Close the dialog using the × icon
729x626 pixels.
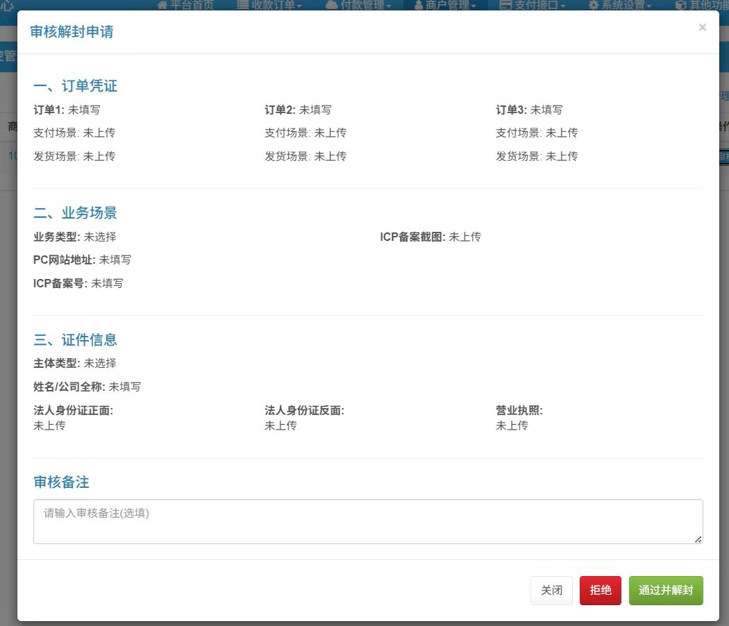[702, 27]
